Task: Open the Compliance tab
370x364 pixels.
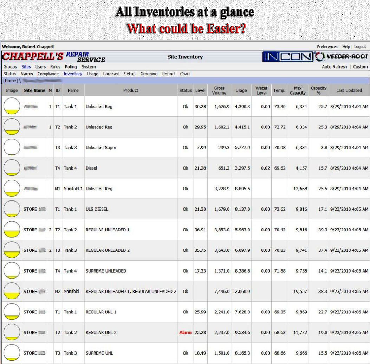Action: 48,74
